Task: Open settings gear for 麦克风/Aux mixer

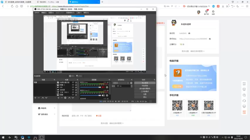Action: (107, 87)
